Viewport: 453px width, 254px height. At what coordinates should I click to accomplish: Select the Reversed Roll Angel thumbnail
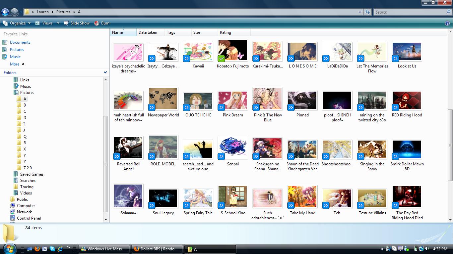pos(128,148)
